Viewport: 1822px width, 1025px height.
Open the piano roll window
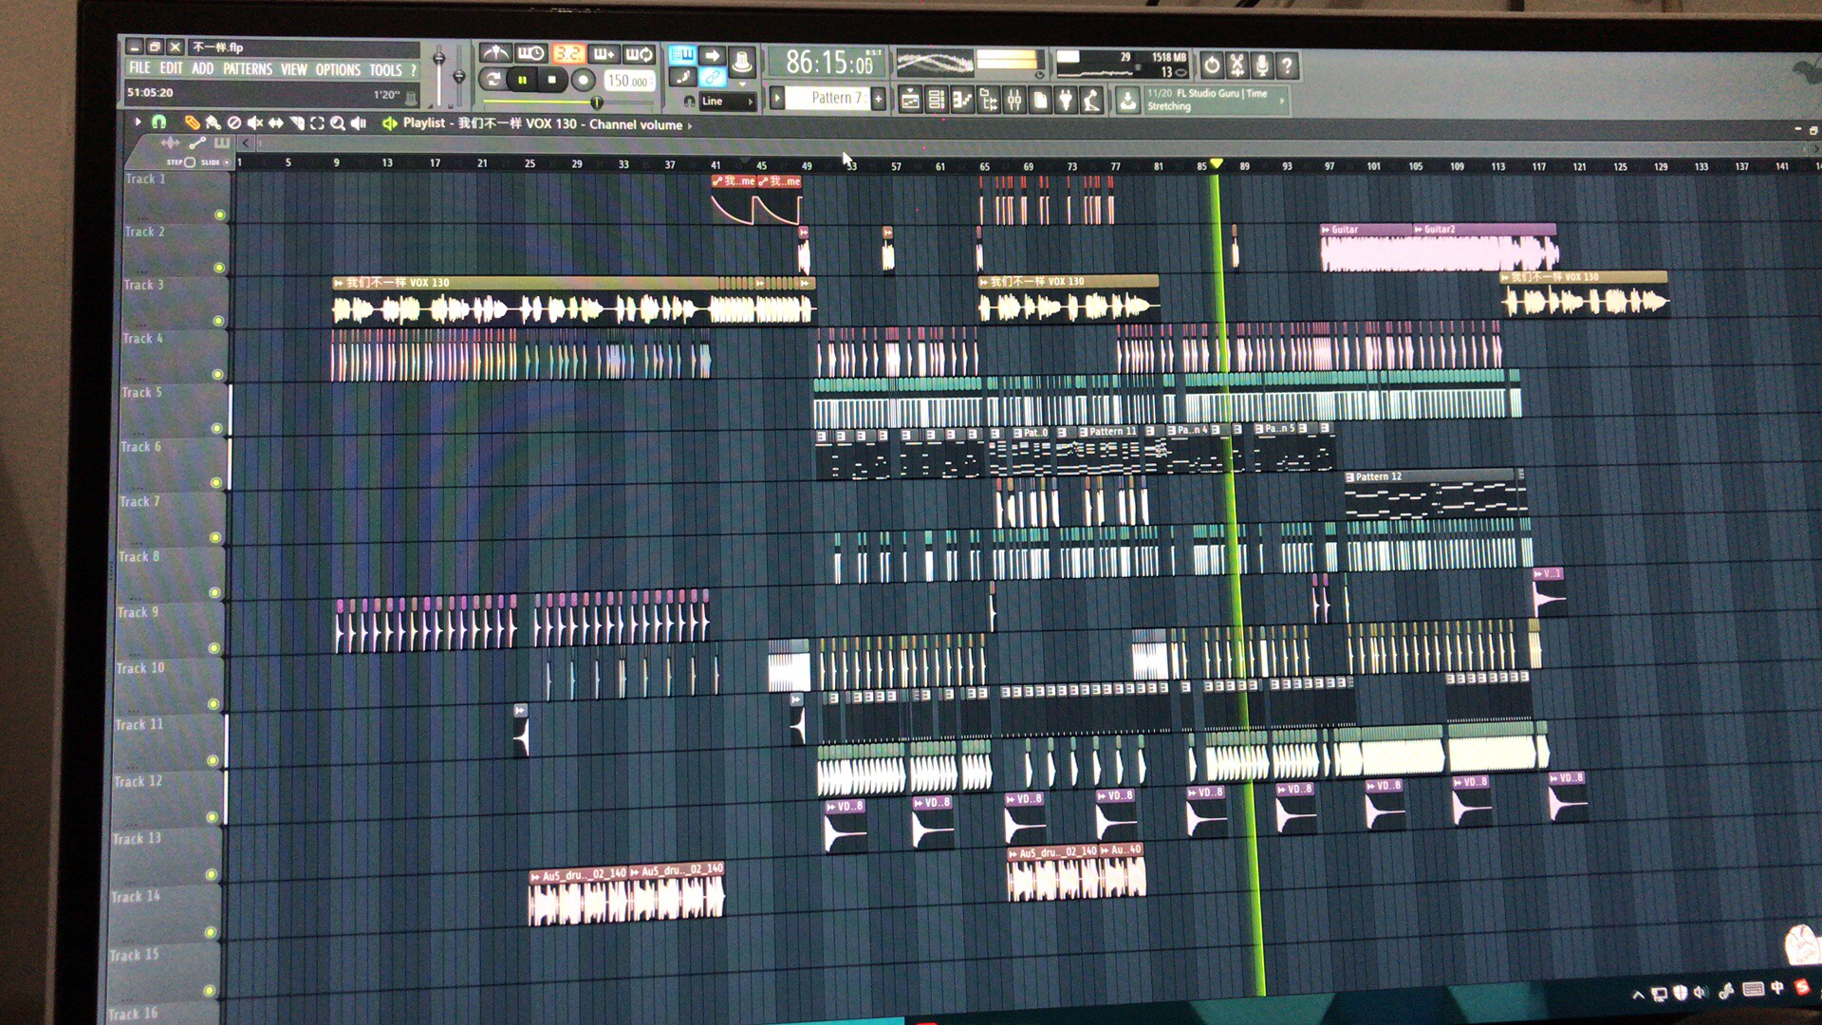click(x=961, y=100)
